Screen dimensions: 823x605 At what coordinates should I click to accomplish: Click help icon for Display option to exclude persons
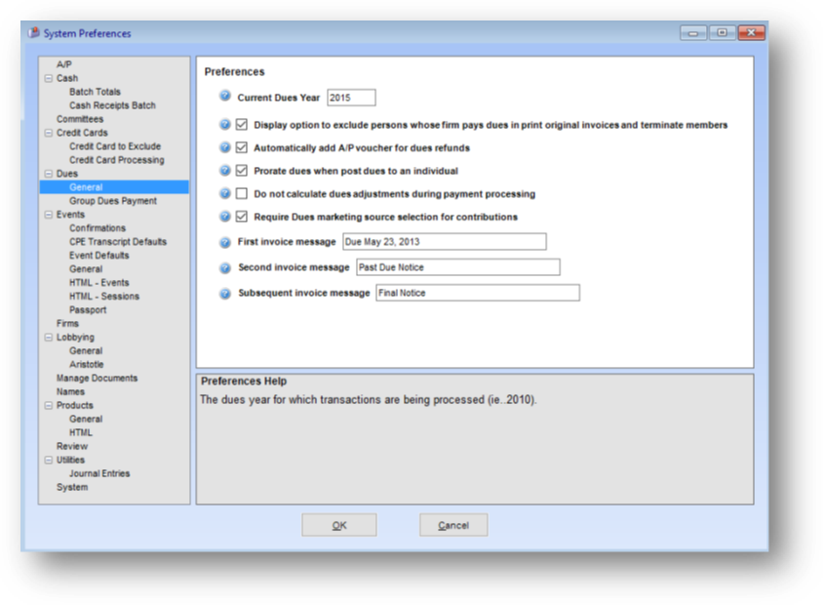(x=224, y=125)
